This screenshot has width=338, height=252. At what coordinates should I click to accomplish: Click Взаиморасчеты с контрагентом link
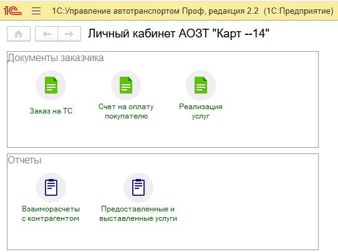tap(51, 213)
